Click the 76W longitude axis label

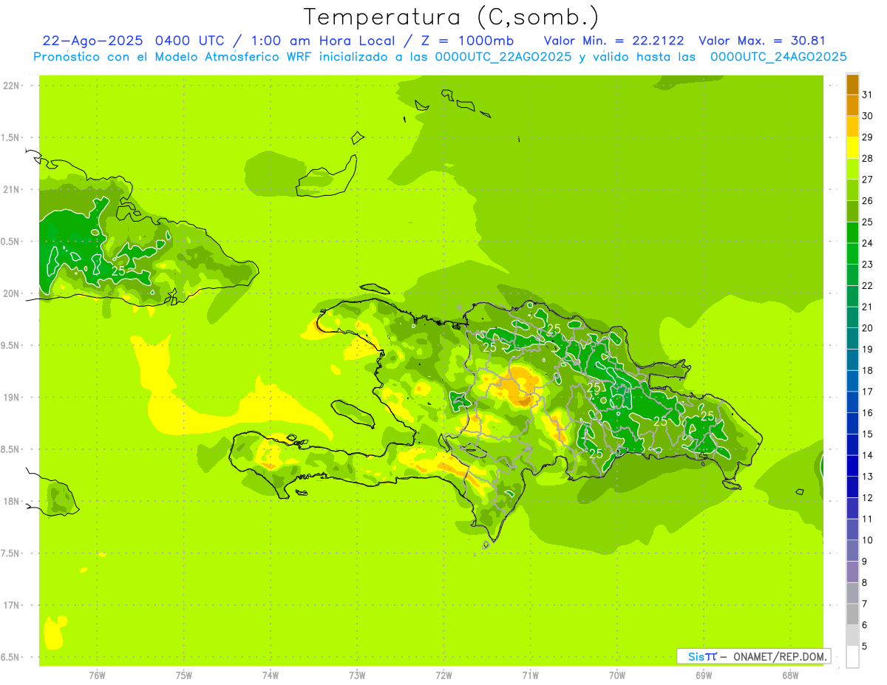pyautogui.click(x=97, y=675)
